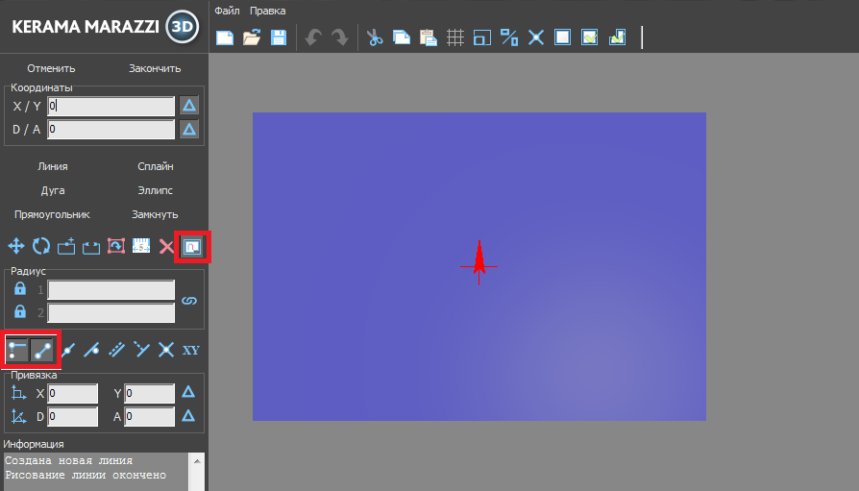The image size is (859, 491).
Task: Create a new file from the toolbar
Action: (x=225, y=37)
